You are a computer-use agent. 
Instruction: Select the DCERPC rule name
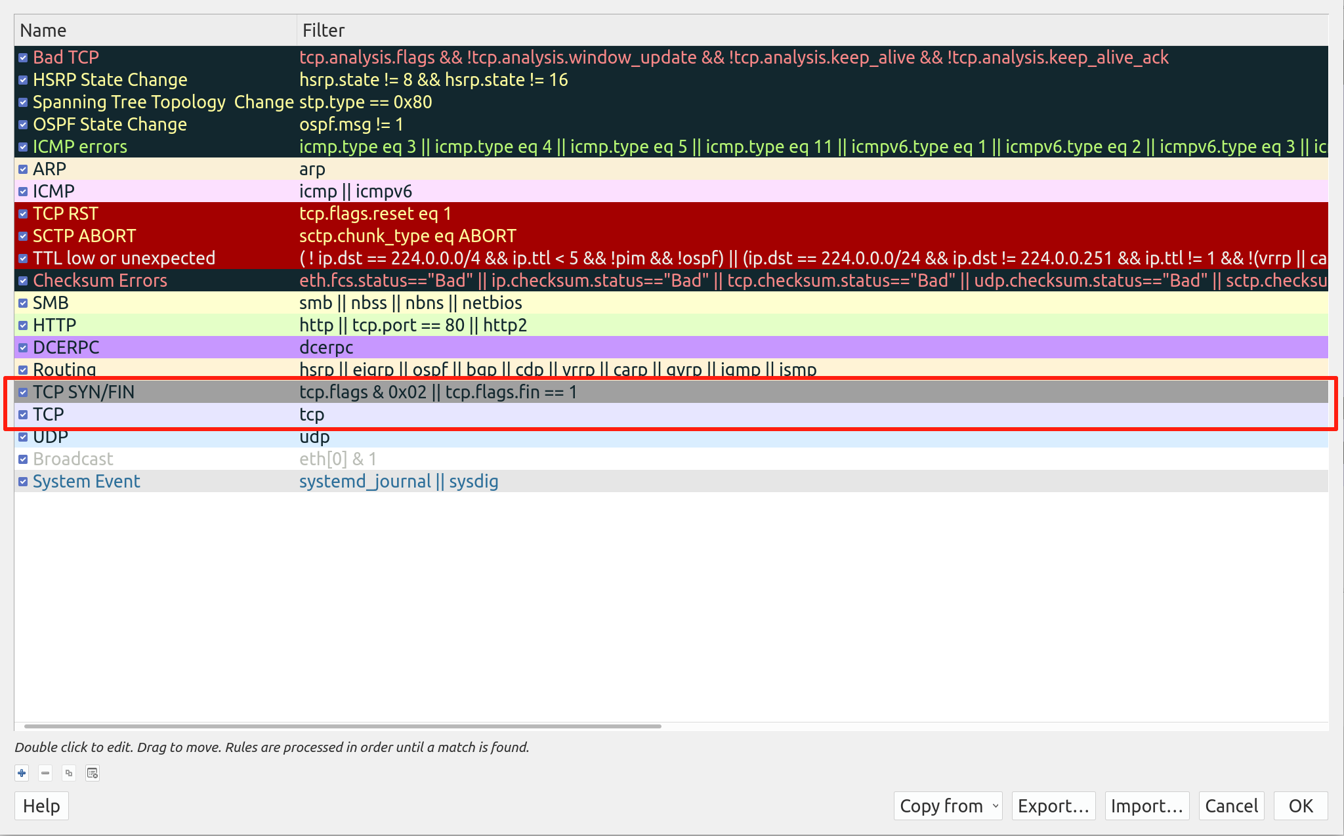[66, 348]
